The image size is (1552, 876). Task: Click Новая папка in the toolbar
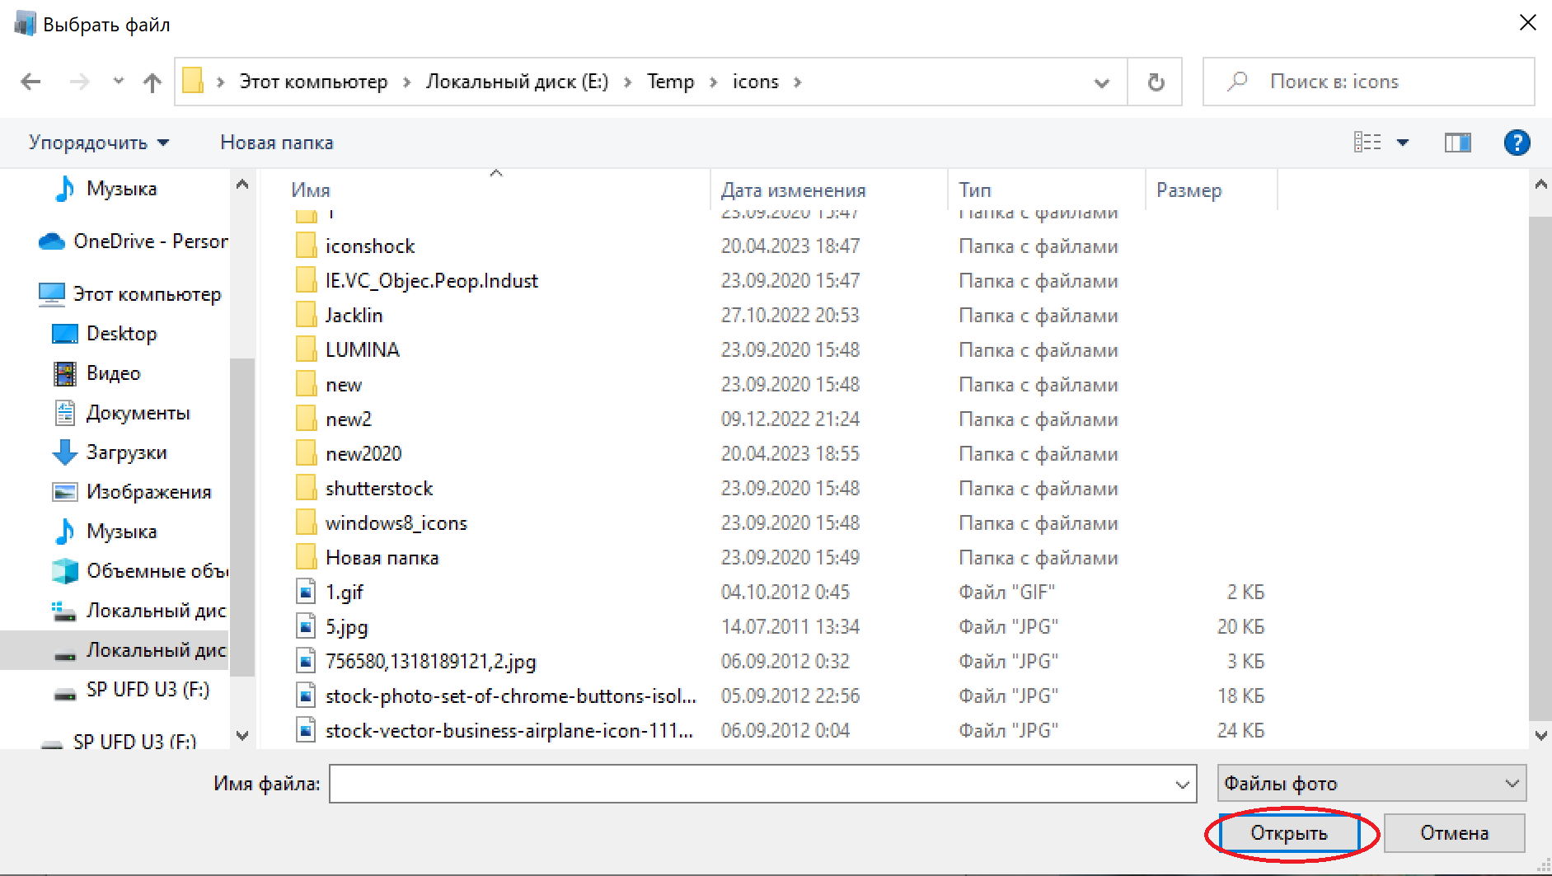point(277,143)
